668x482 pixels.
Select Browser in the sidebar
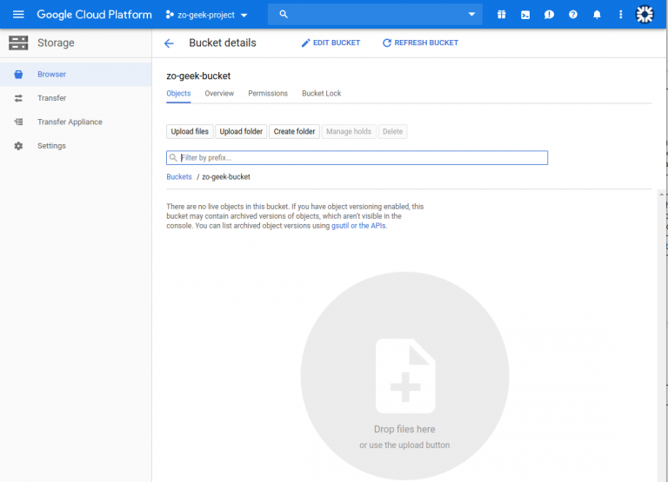(x=76, y=75)
